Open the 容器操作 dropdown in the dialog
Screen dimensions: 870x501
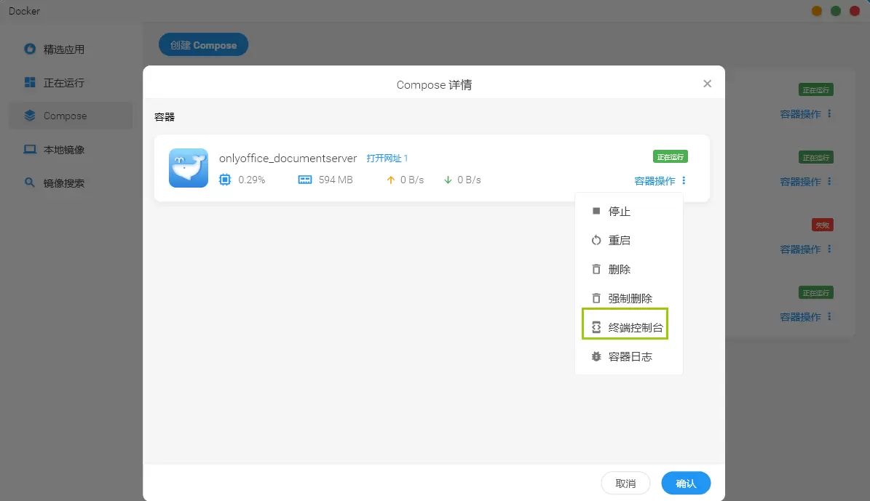(655, 181)
